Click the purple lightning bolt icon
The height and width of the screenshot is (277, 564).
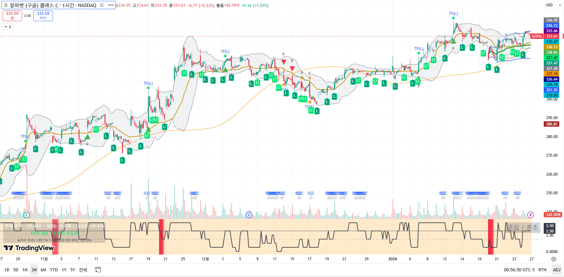tap(530, 215)
